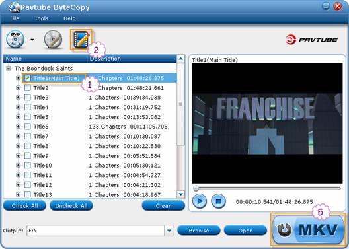The image size is (349, 249).
Task: Check the Title2 checkbox
Action: pos(27,88)
